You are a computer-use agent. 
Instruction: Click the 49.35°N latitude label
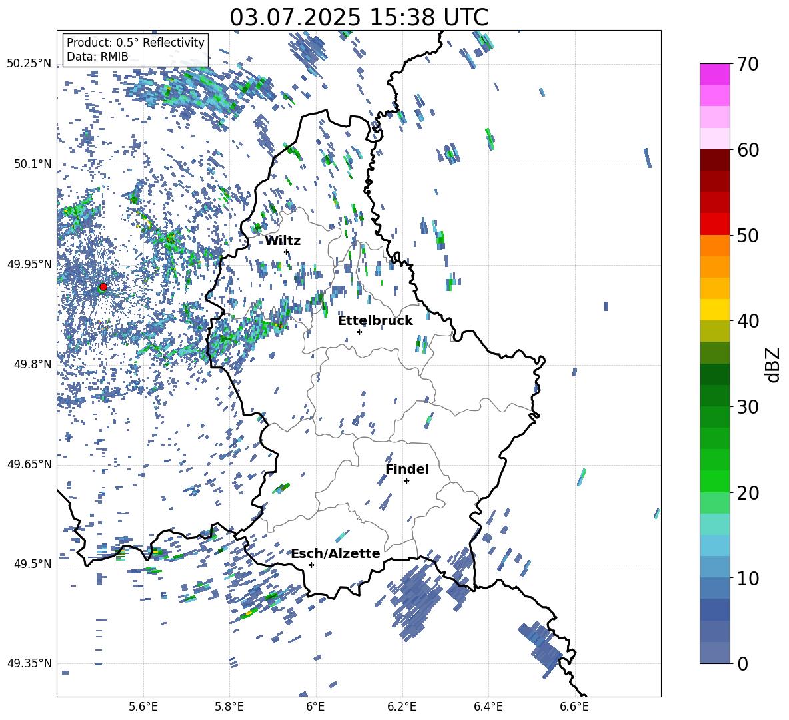pyautogui.click(x=29, y=663)
